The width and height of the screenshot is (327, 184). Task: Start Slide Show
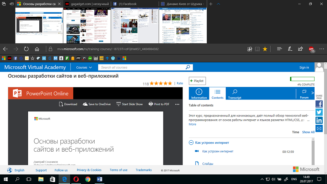[x=130, y=104]
